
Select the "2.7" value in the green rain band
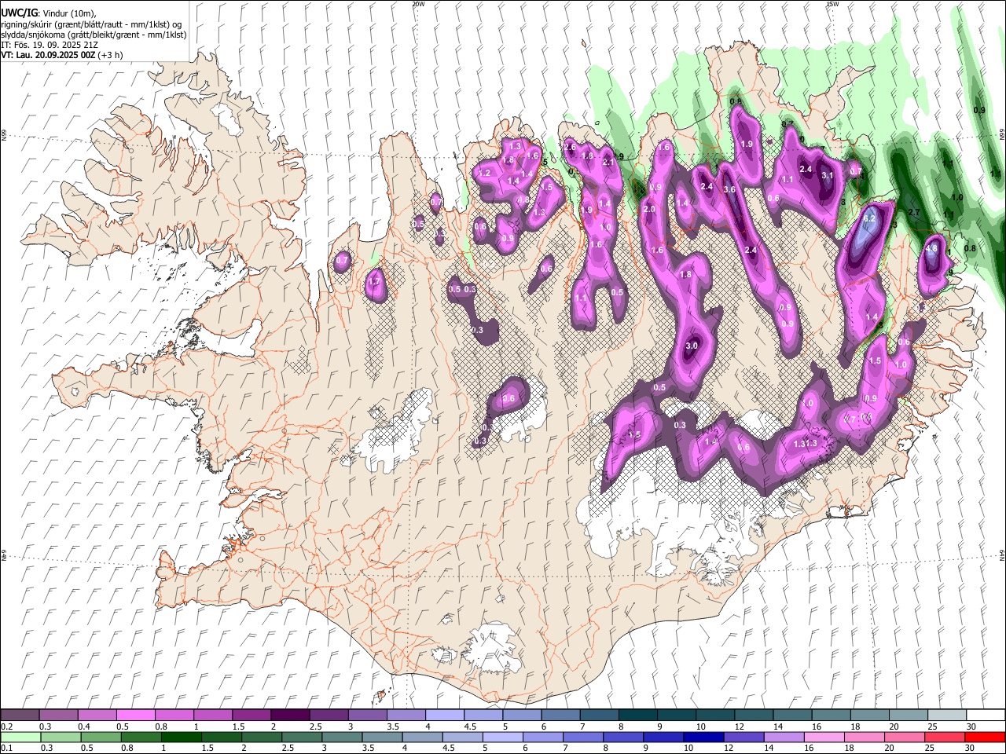tap(914, 213)
